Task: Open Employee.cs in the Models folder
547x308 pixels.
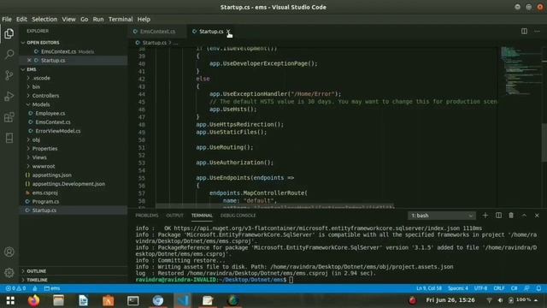Action: point(50,113)
